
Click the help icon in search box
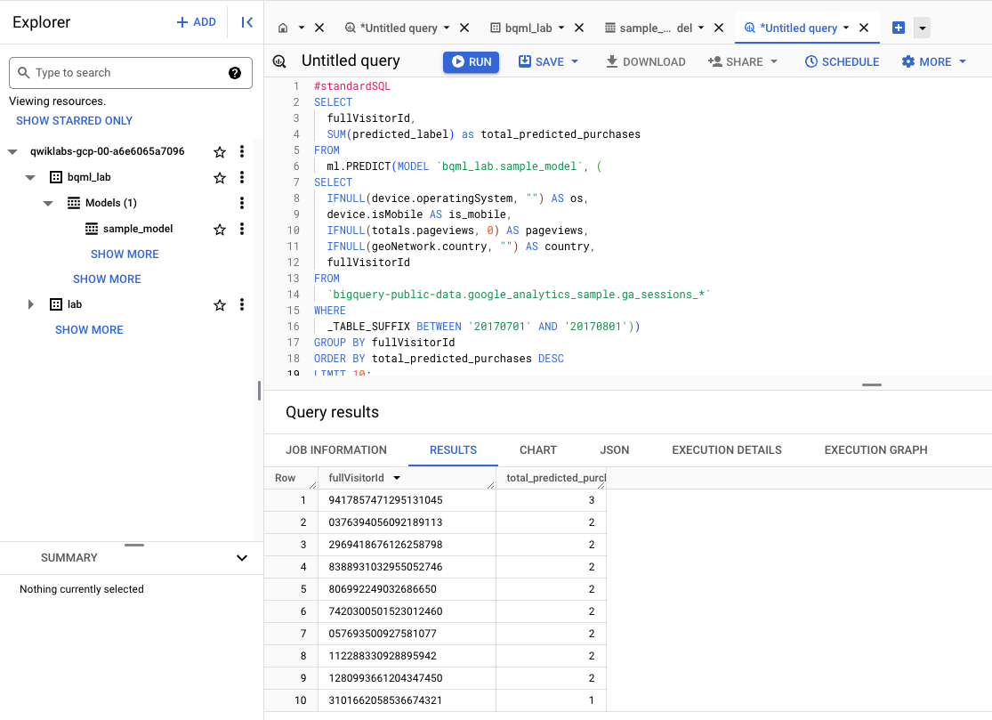(235, 73)
